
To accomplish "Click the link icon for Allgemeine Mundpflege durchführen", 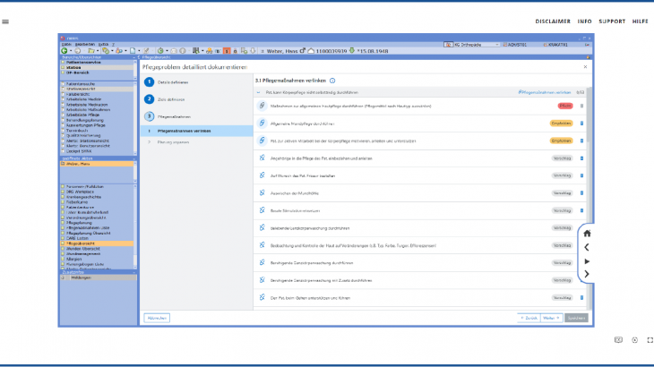I will pos(262,124).
